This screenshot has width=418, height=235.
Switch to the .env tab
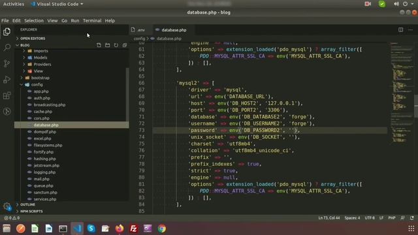(x=140, y=30)
